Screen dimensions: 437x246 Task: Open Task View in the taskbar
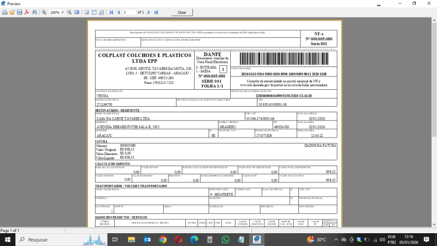[115, 240]
